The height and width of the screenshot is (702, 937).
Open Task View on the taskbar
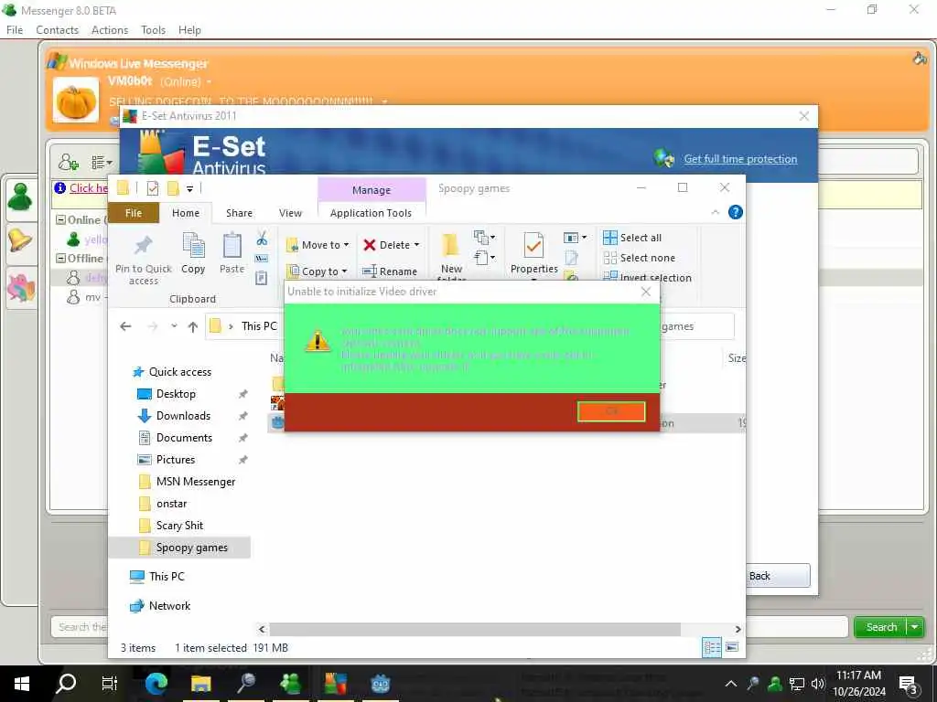(110, 683)
